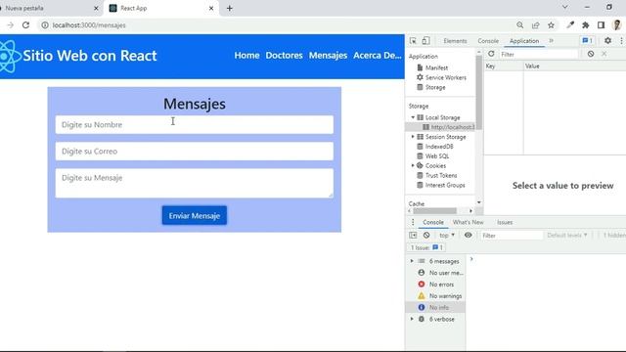Click the horizontal scrollbar in Application sidebar
This screenshot has height=352, width=626.
click(x=434, y=211)
